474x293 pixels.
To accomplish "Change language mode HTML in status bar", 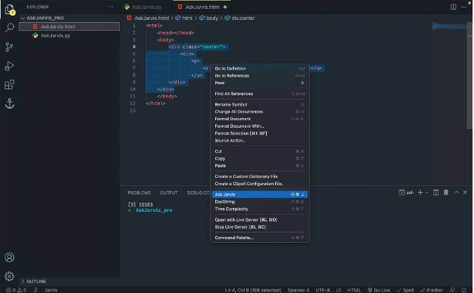I will (x=353, y=290).
